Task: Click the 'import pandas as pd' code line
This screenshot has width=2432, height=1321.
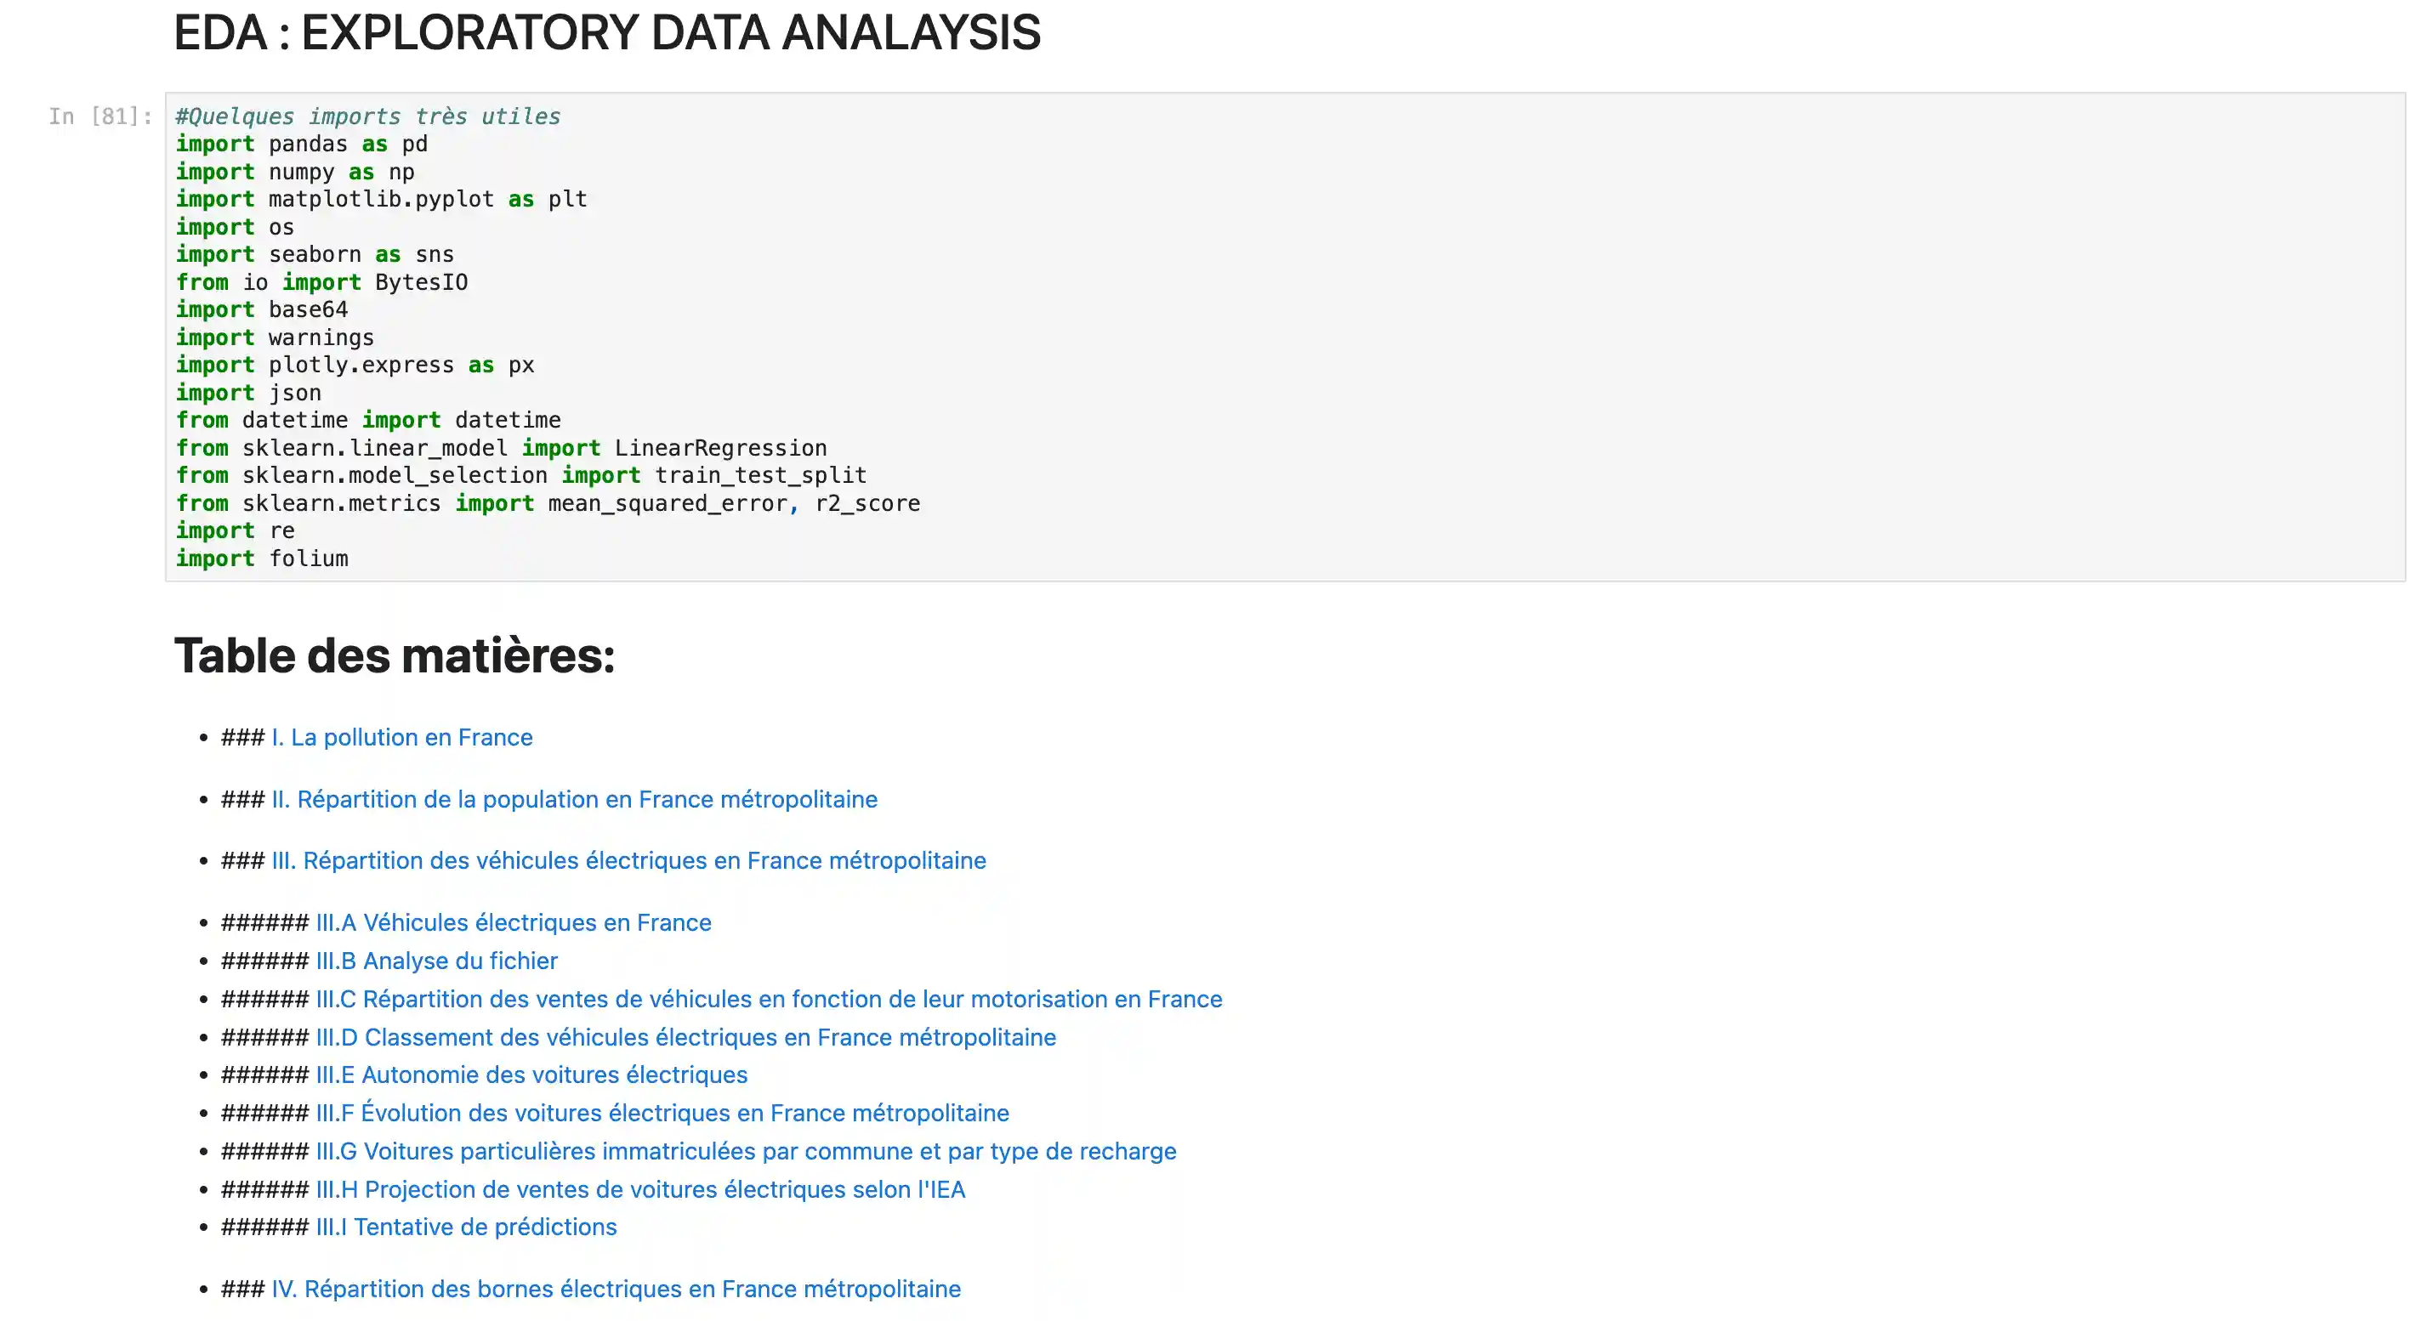Action: (301, 144)
